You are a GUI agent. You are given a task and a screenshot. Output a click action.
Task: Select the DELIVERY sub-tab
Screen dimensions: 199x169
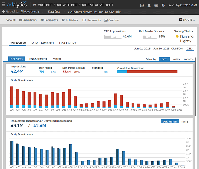point(17,59)
